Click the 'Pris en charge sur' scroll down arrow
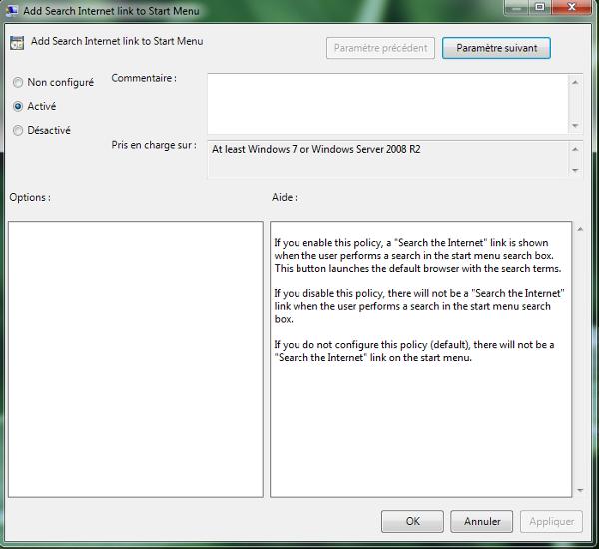The image size is (599, 549). coord(575,170)
